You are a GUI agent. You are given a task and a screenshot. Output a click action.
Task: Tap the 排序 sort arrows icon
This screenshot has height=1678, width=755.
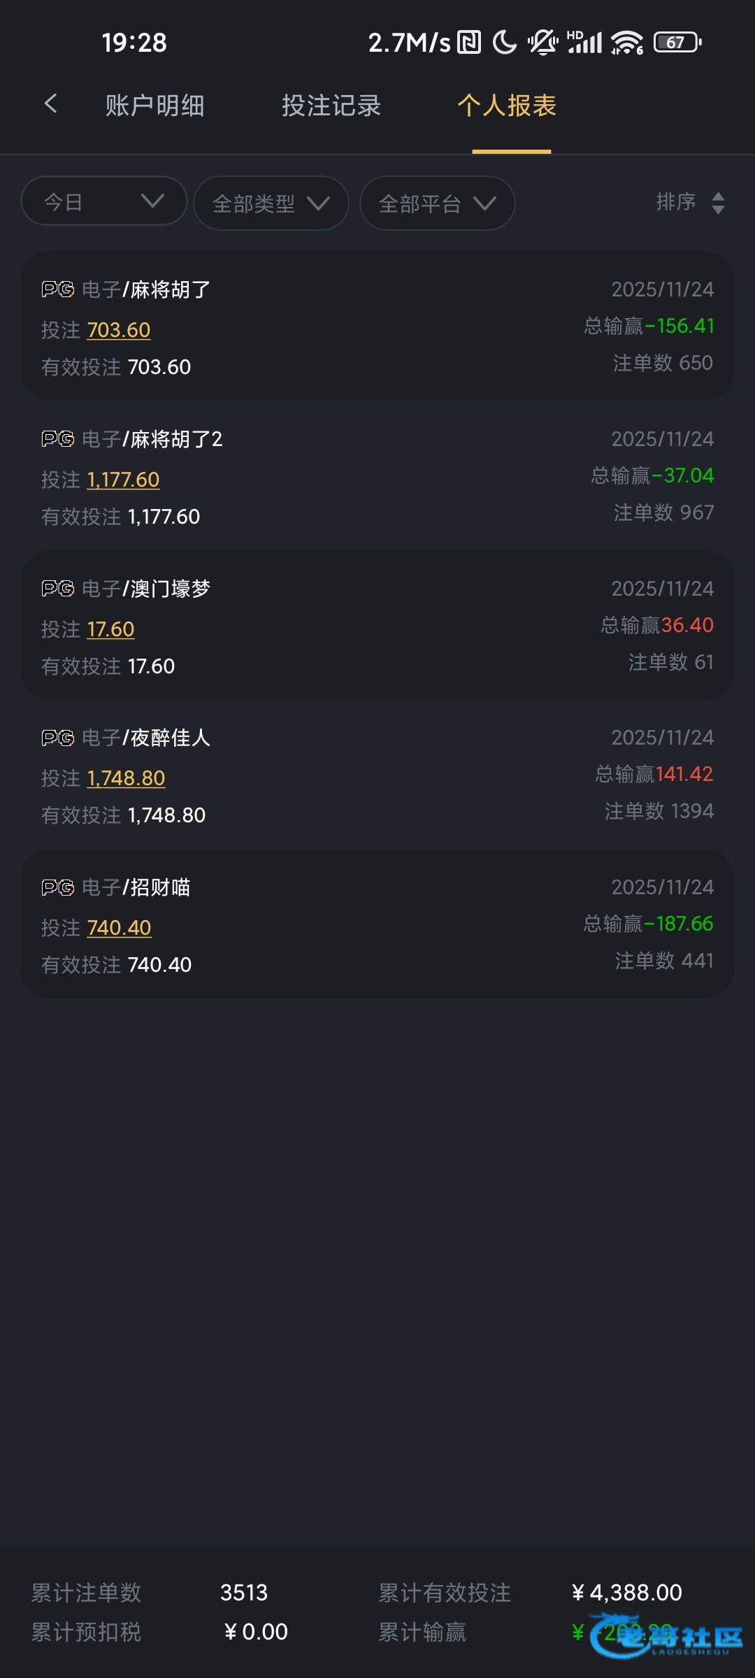(717, 203)
